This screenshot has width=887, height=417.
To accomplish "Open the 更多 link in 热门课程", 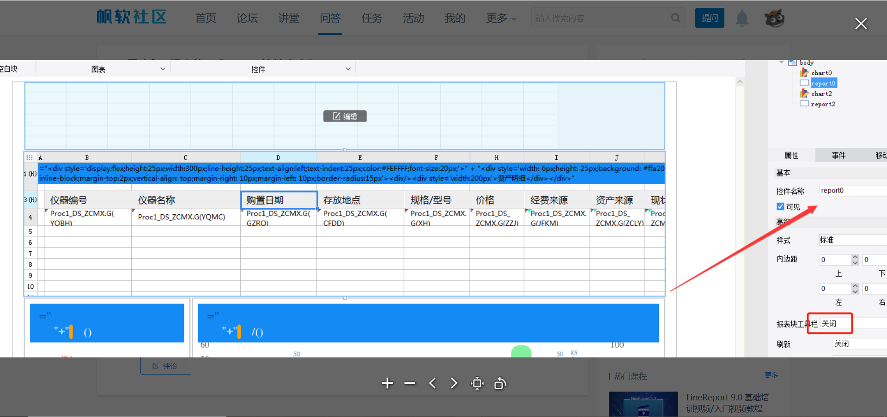I will (771, 375).
